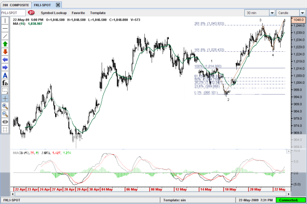The height and width of the screenshot is (204, 307).
Task: Toggle the crosshair cursor tool
Action: (x=5, y=98)
